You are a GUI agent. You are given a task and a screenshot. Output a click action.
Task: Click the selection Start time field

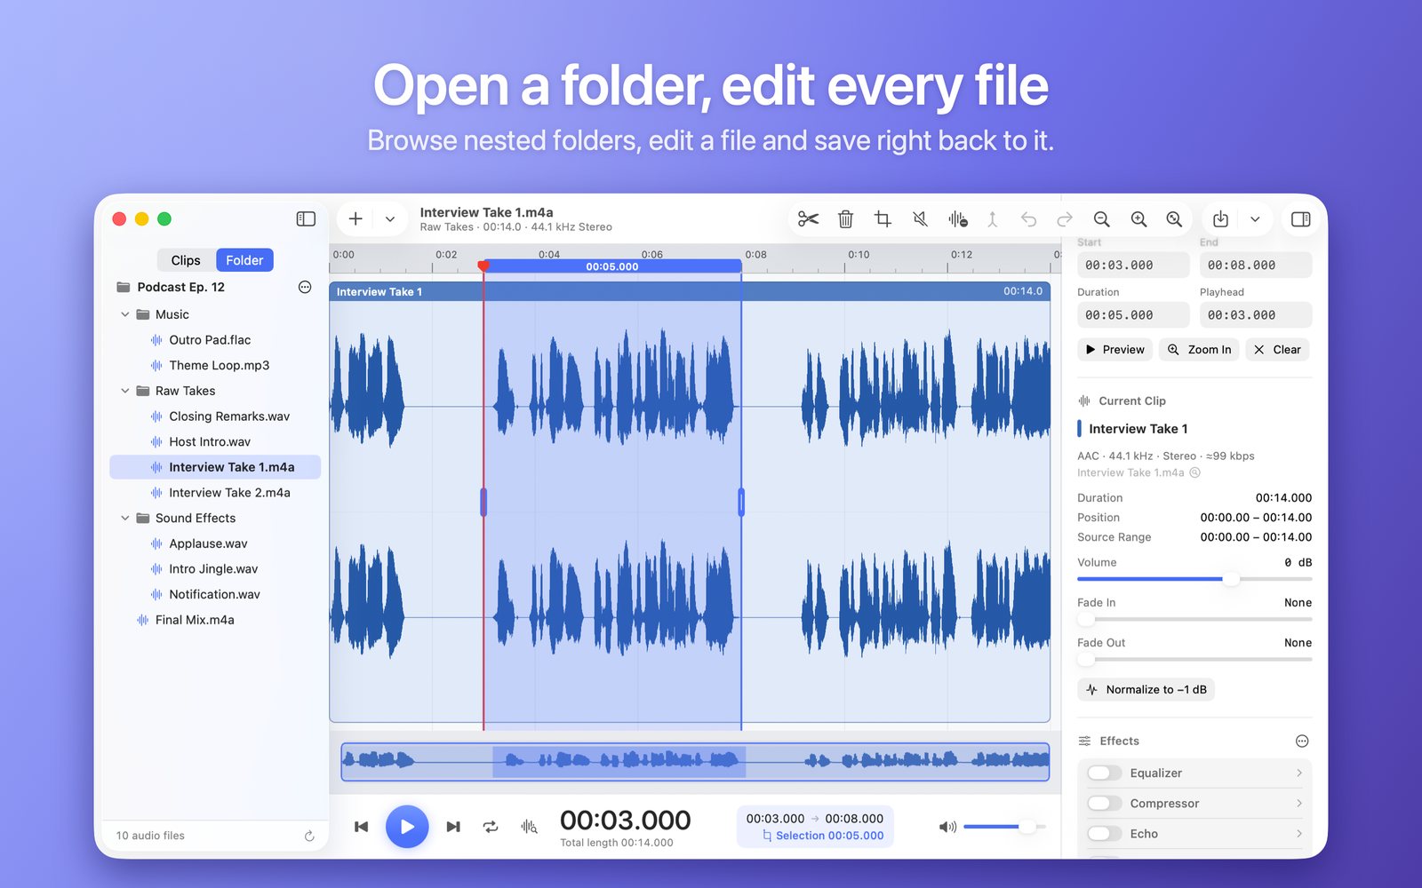point(1133,266)
